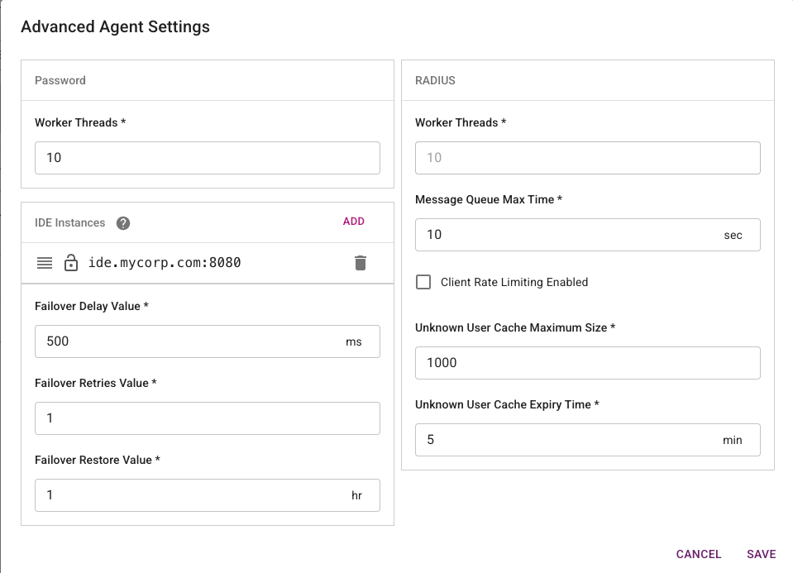Image resolution: width=793 pixels, height=573 pixels.
Task: Select the ide.mycorp.com:8080 entry text
Action: tap(165, 262)
